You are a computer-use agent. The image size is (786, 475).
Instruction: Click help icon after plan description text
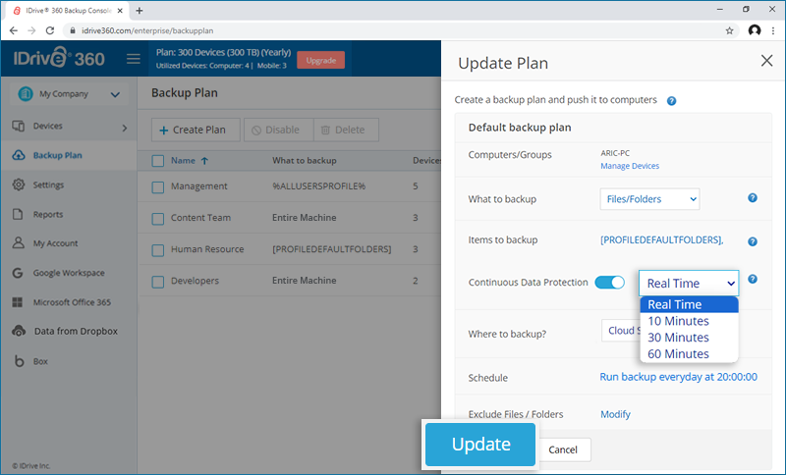671,101
